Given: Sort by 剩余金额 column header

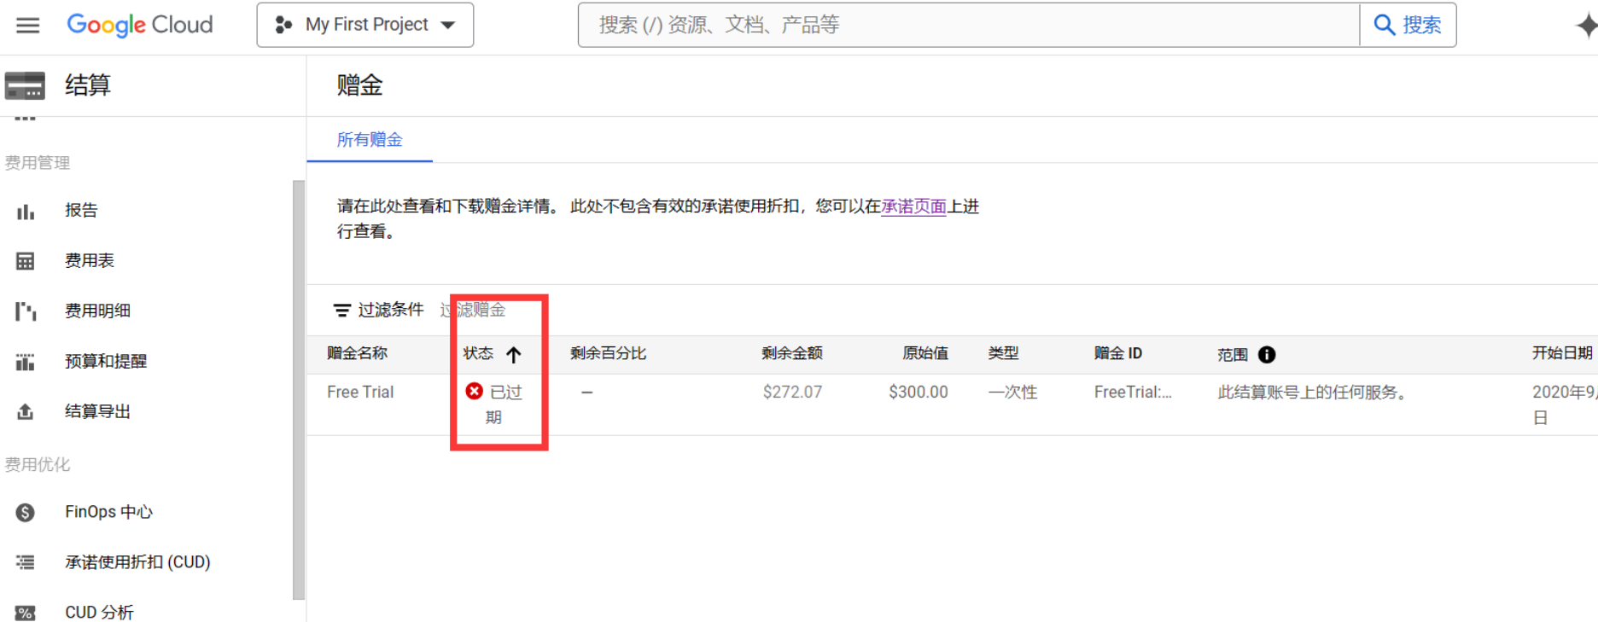Looking at the screenshot, I should pyautogui.click(x=792, y=353).
